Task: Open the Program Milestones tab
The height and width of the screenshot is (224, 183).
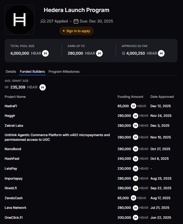Action: (64, 72)
